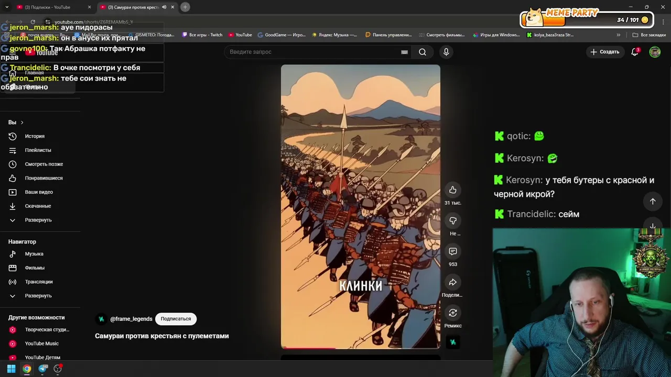Screen dimensions: 671x377
Task: Open the sound source thumbnail below Ремикс
Action: click(453, 342)
